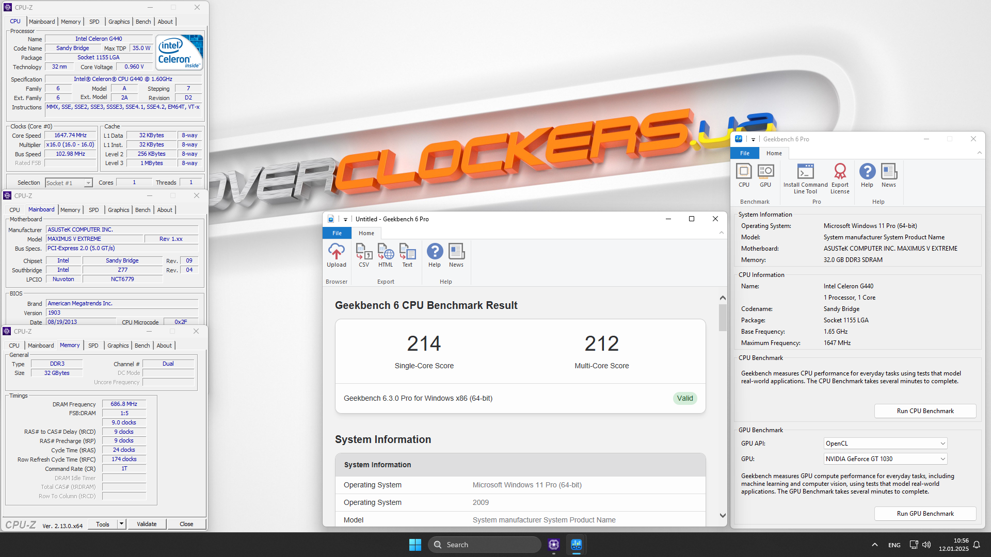
Task: Switch to SPD tab in top CPU-Z window
Action: coord(94,22)
